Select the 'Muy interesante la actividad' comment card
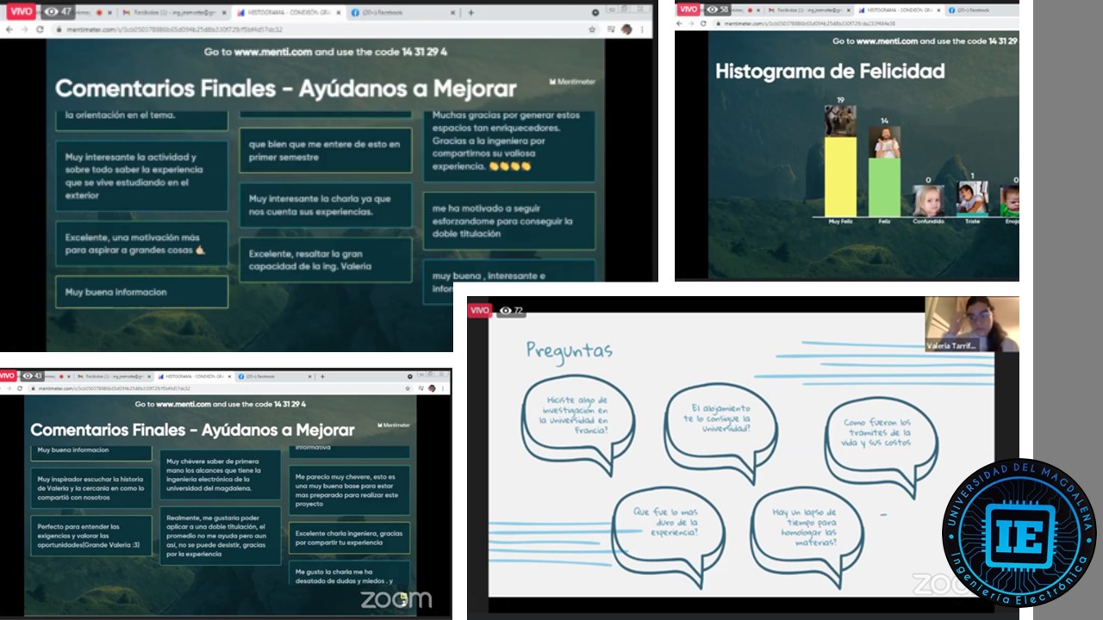Image resolution: width=1103 pixels, height=620 pixels. point(142,176)
